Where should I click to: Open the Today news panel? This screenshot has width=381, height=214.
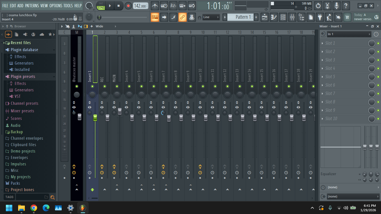pyautogui.click(x=366, y=17)
